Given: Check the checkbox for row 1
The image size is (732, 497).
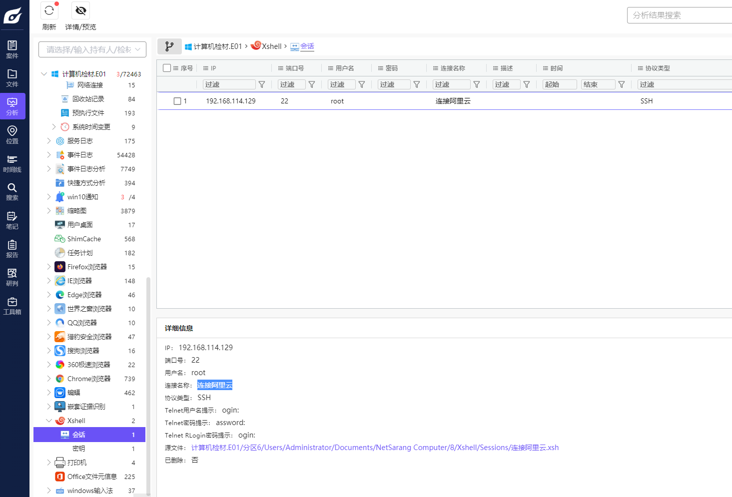Looking at the screenshot, I should pyautogui.click(x=177, y=101).
